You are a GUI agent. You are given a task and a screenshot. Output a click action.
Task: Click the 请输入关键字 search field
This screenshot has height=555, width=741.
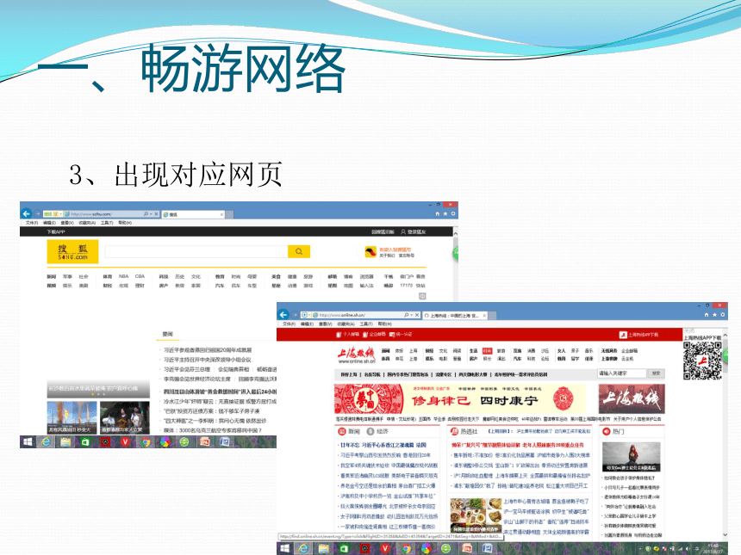621,373
